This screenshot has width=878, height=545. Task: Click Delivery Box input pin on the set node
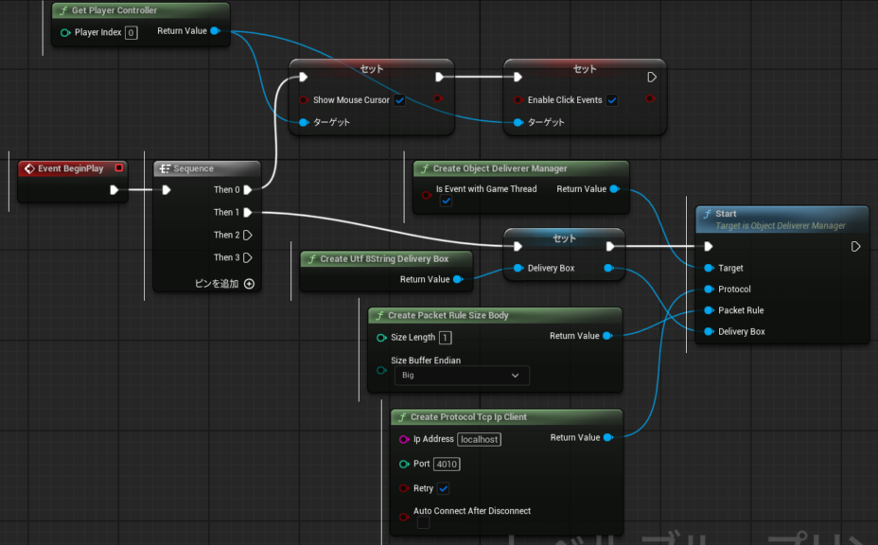(x=518, y=268)
